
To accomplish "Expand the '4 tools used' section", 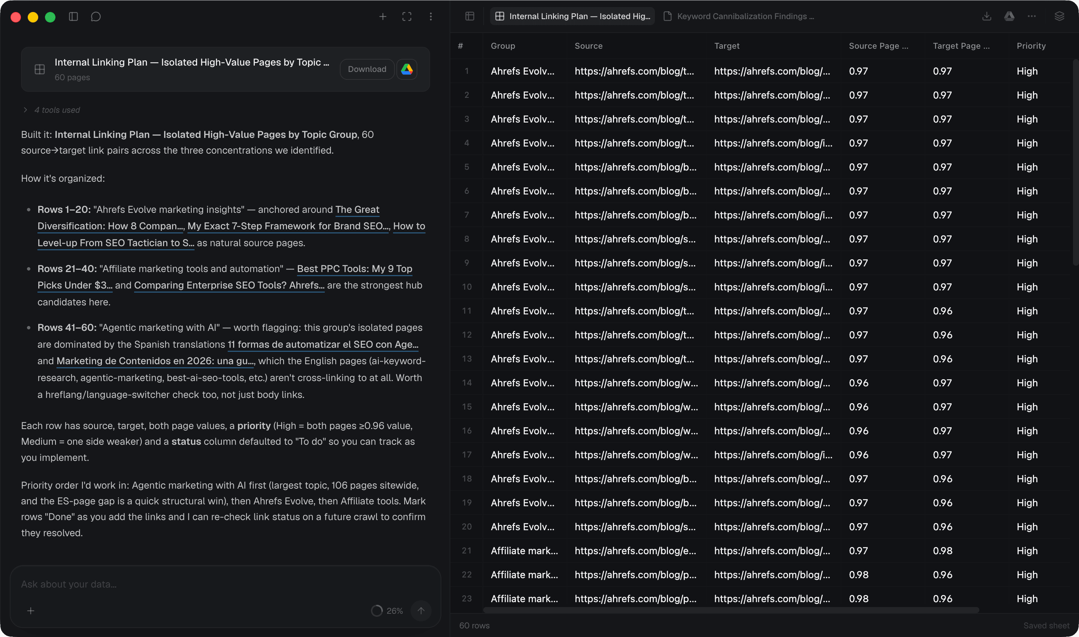I will 51,110.
